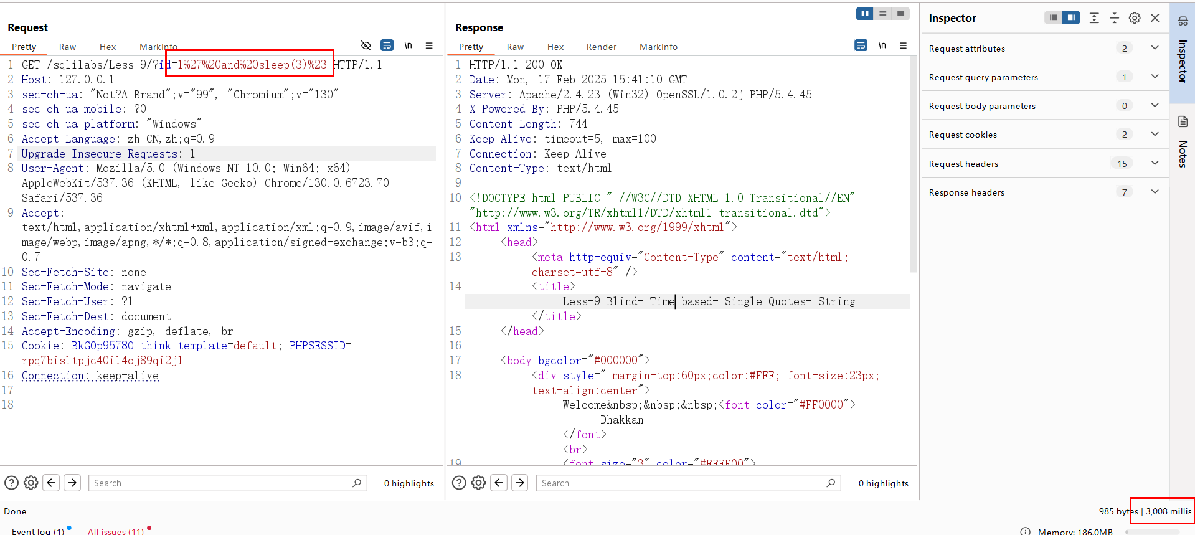1195x535 pixels.
Task: Click Response search magnifier icon
Action: pos(831,483)
